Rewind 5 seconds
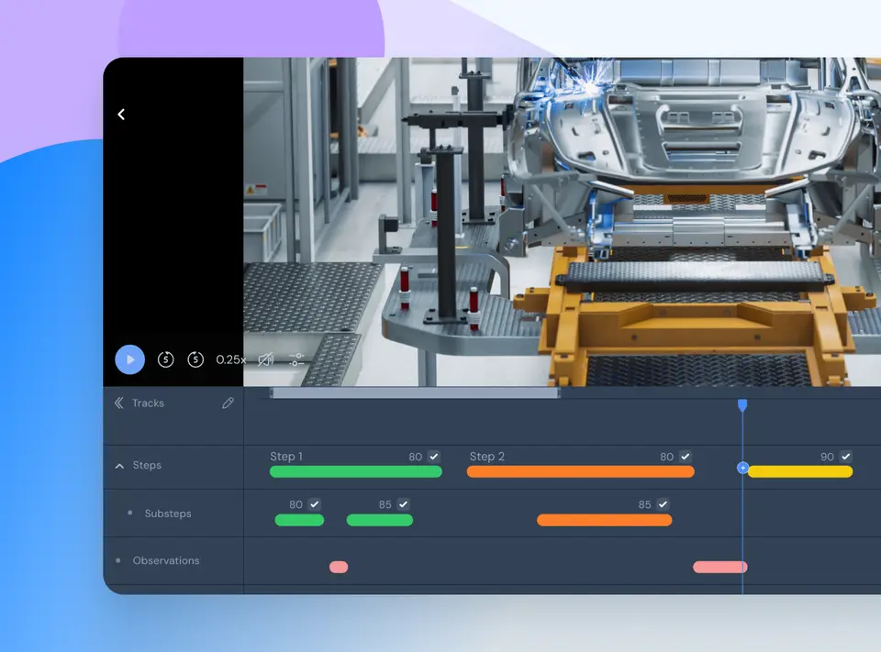This screenshot has width=881, height=652. [166, 359]
